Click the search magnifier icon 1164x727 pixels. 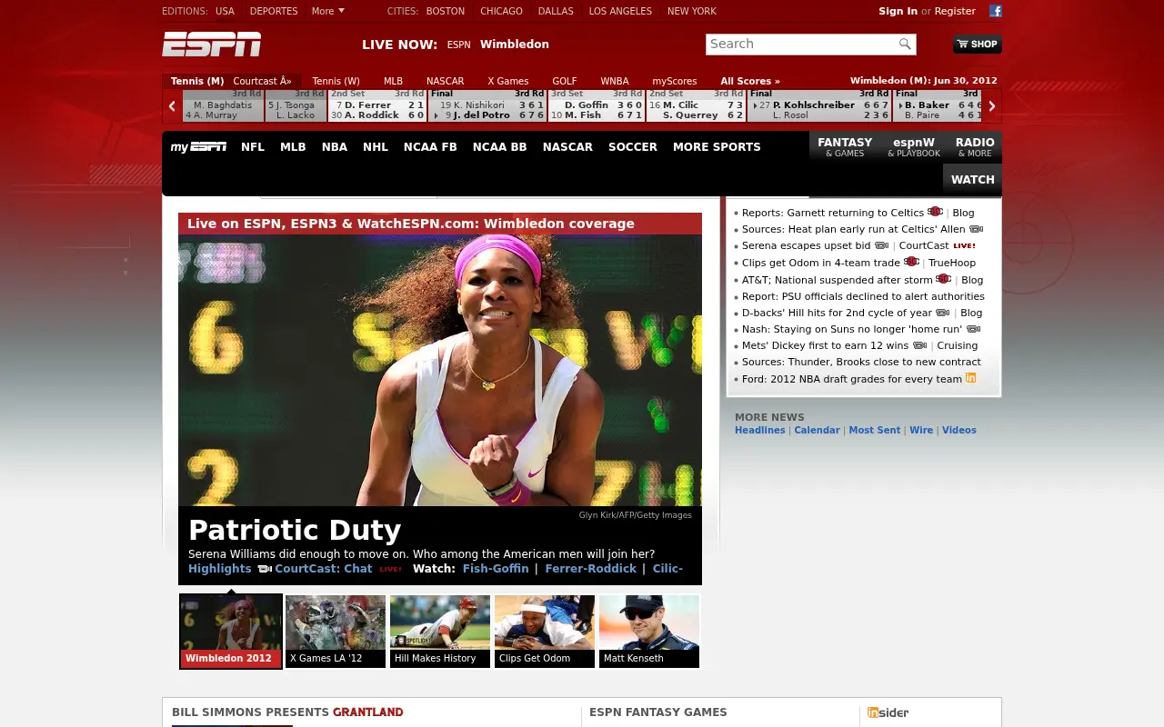pos(905,44)
